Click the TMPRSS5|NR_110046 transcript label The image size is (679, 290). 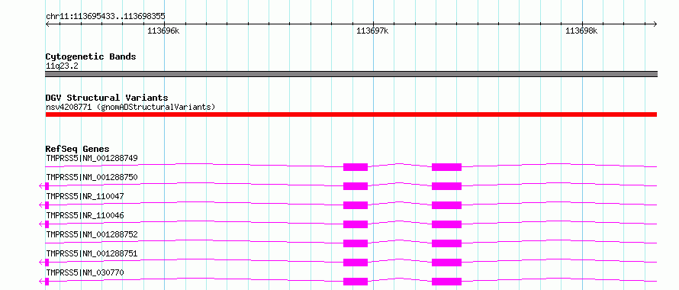click(85, 216)
